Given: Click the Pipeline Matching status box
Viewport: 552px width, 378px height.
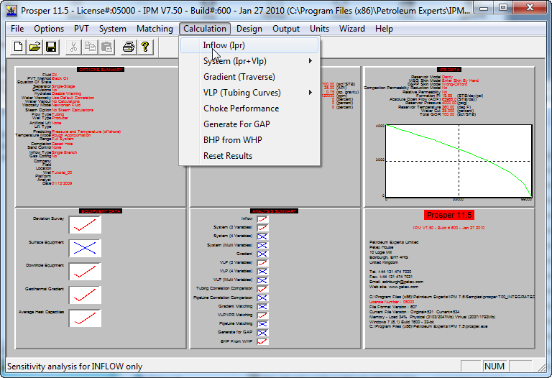Looking at the screenshot, I should pyautogui.click(x=262, y=324).
